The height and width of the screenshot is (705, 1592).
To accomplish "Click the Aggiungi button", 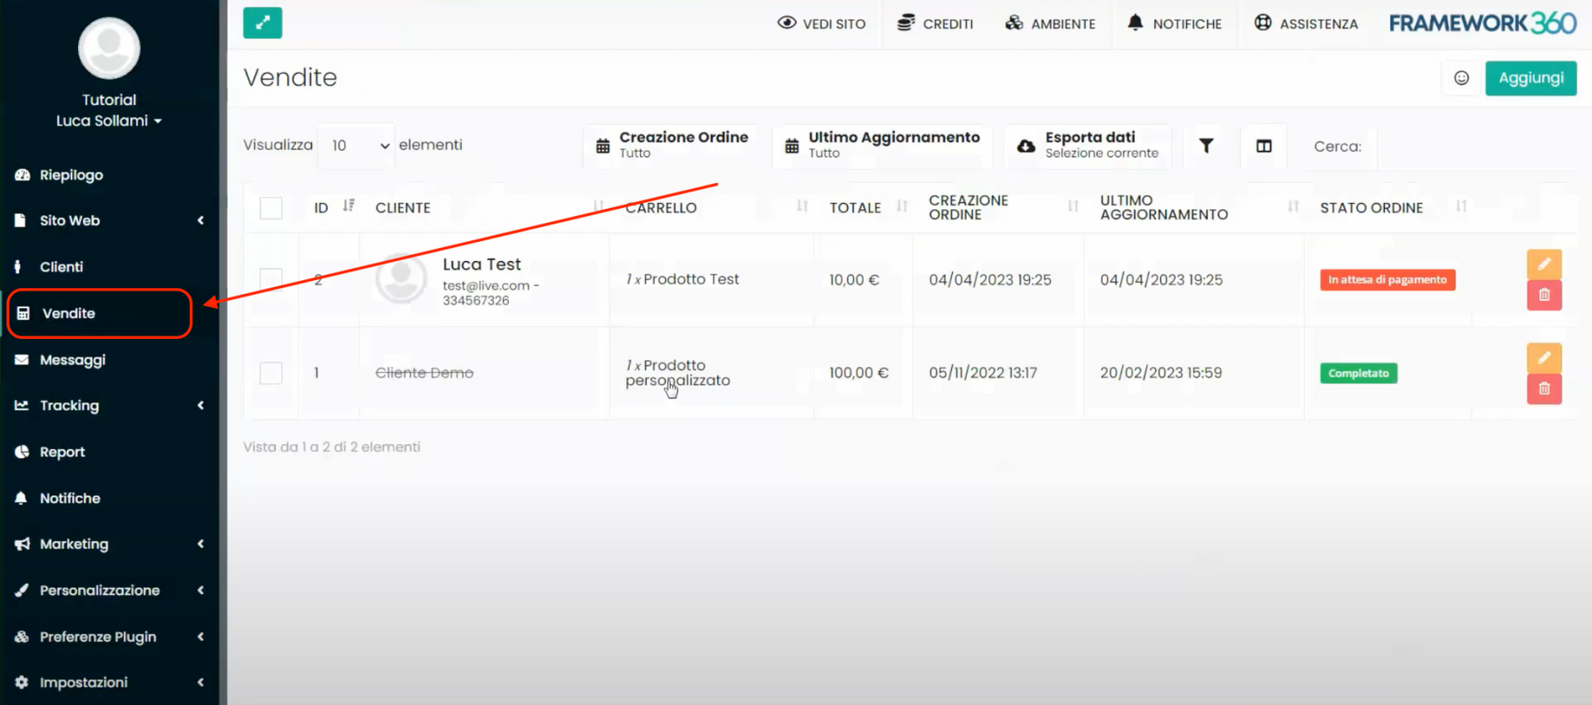I will click(1530, 78).
